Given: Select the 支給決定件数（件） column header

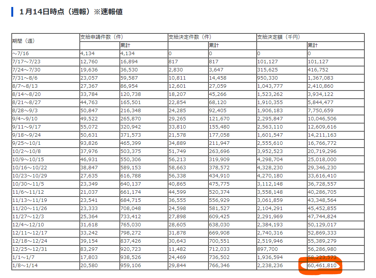Looking at the screenshot, I should [190, 37].
